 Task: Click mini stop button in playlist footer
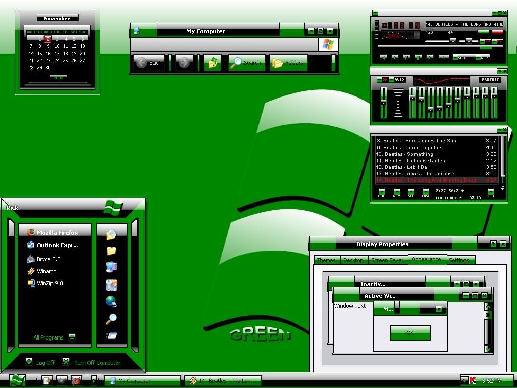452,198
